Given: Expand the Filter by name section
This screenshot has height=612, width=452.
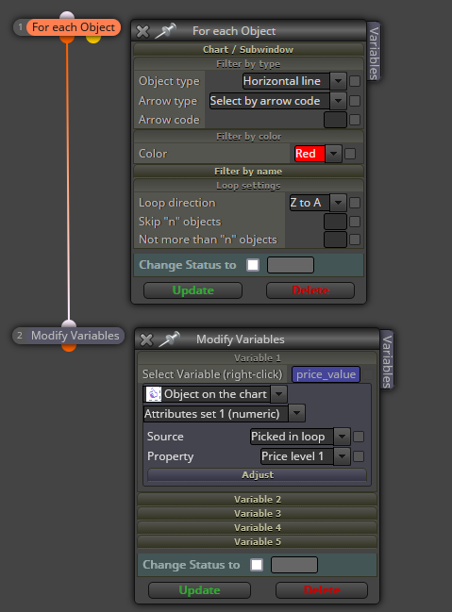Looking at the screenshot, I should [248, 172].
